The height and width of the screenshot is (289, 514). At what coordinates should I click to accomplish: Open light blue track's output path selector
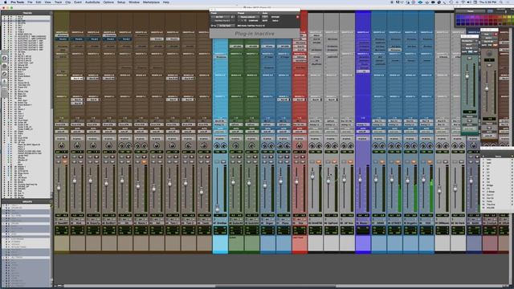click(221, 124)
